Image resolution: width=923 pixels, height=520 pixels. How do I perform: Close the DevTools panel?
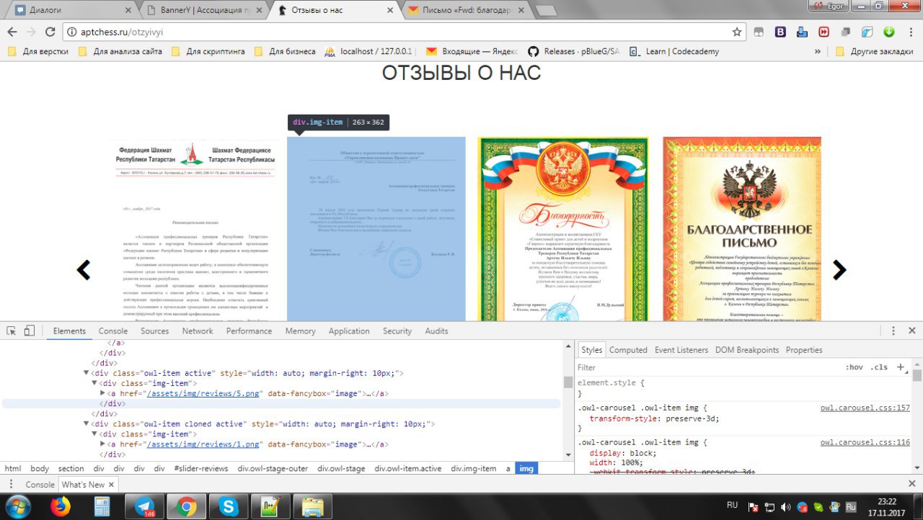point(911,331)
